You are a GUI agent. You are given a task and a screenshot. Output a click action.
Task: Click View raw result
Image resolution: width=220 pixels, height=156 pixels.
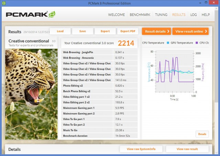pyautogui.click(x=187, y=149)
